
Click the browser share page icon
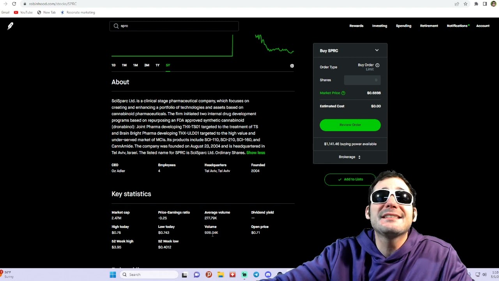[457, 4]
